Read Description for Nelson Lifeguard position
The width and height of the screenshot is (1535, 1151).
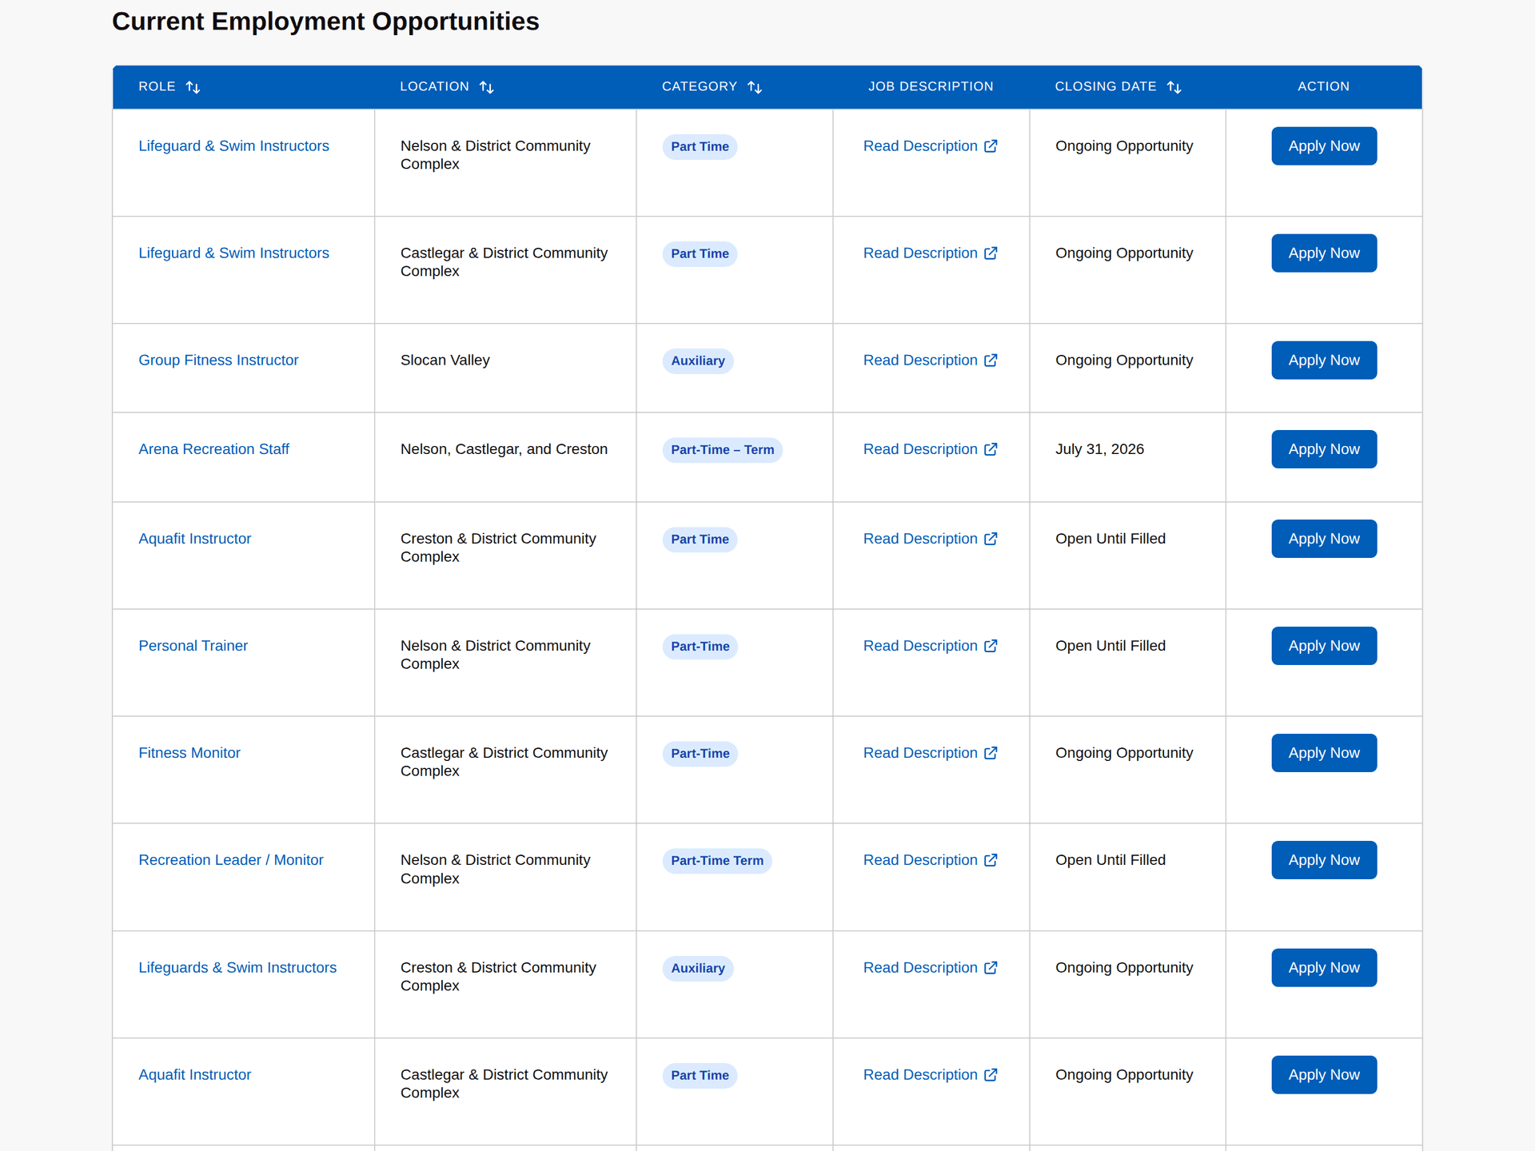(x=930, y=146)
